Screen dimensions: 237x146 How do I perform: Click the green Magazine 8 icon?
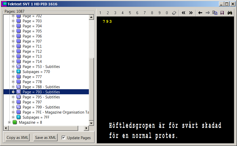click(15, 122)
